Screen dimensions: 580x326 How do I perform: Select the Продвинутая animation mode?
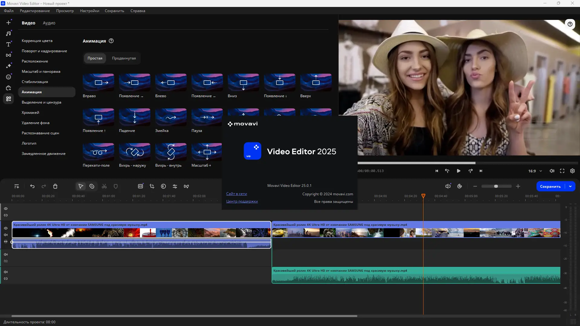[x=124, y=58]
